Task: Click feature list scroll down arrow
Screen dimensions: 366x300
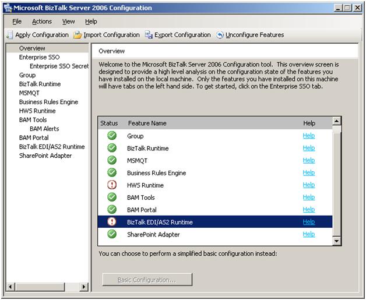Action: click(x=337, y=241)
